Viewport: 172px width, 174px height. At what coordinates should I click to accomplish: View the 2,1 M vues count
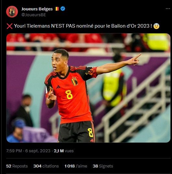pos(64,151)
